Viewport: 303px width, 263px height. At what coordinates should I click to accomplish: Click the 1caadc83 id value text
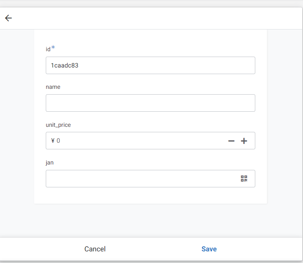(x=64, y=66)
